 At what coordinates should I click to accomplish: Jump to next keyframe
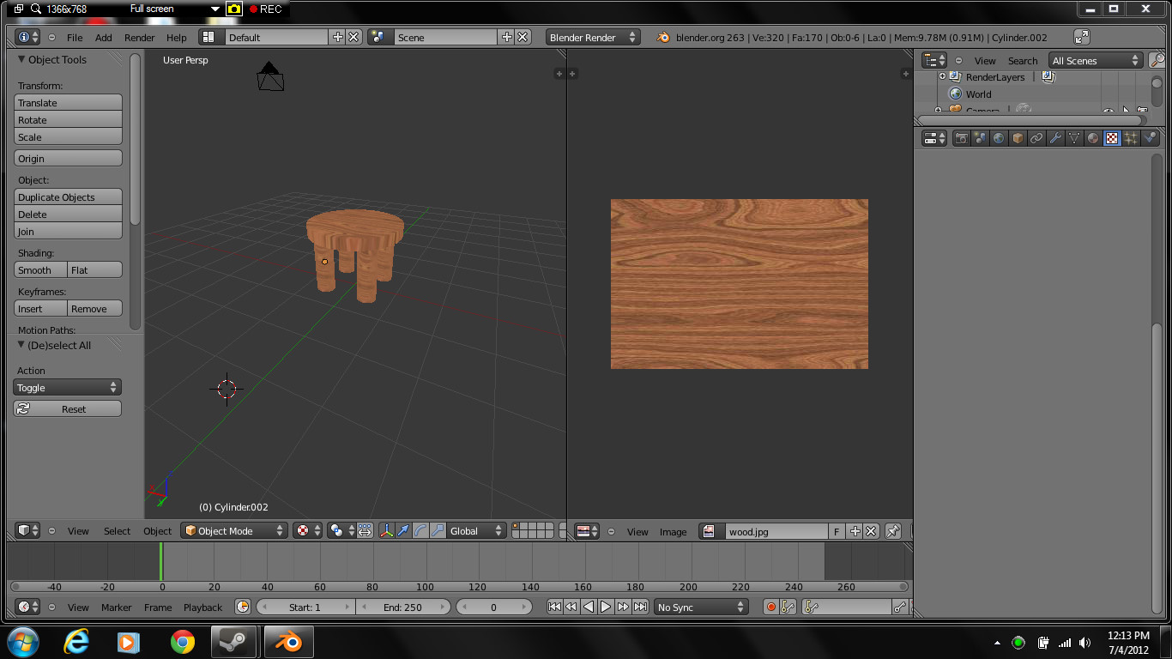coord(623,607)
